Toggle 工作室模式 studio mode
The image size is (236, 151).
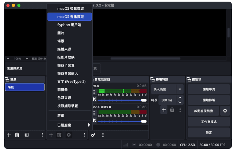coord(209,122)
